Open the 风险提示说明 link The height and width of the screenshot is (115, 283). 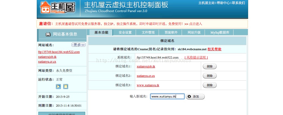(196, 57)
